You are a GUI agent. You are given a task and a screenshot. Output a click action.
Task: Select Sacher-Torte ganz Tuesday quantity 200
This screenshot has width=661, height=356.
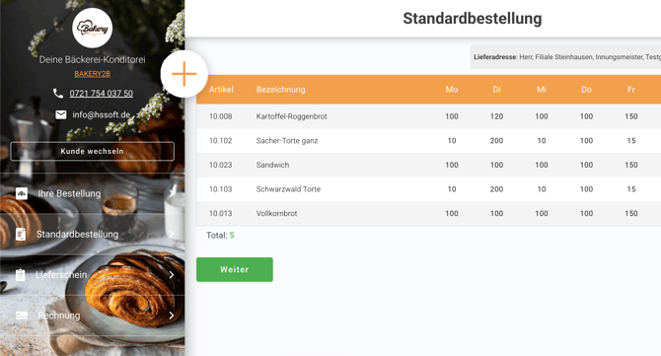click(x=496, y=141)
